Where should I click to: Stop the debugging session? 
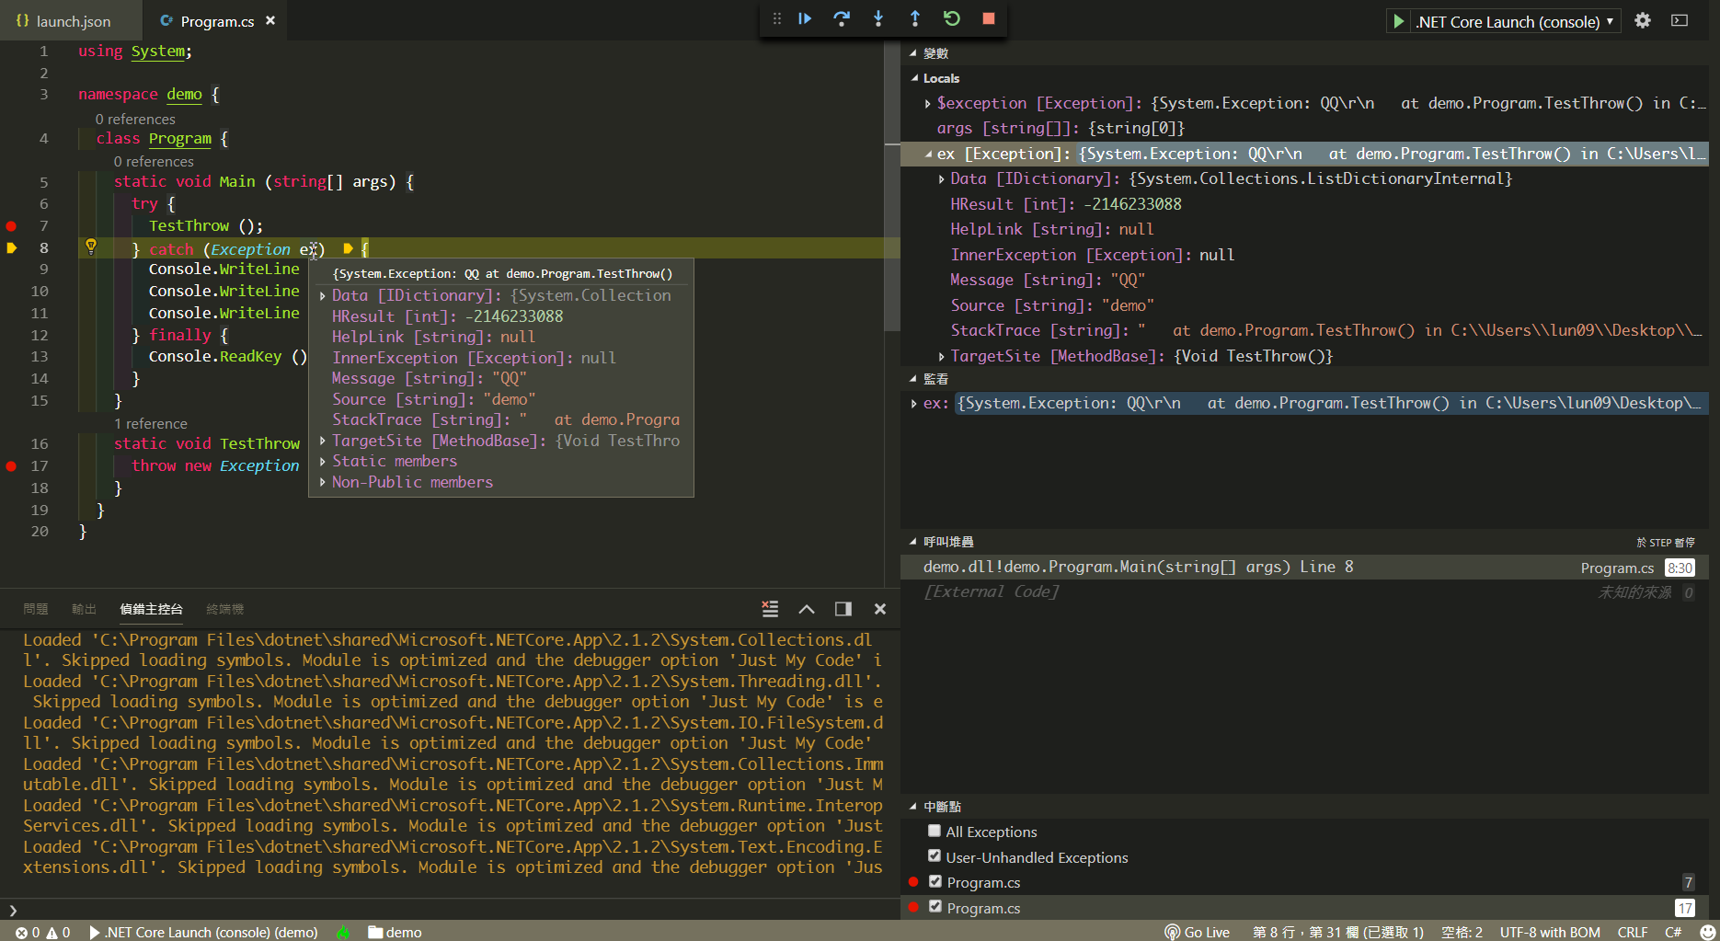pos(989,18)
